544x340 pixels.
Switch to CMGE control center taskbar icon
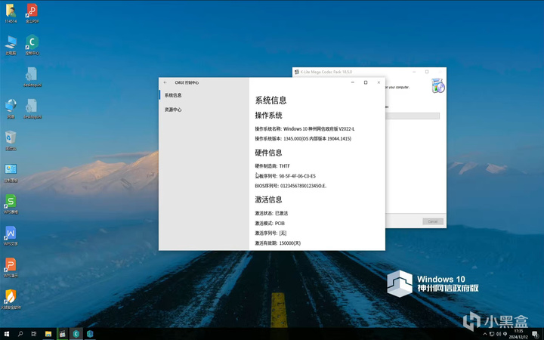(x=76, y=334)
